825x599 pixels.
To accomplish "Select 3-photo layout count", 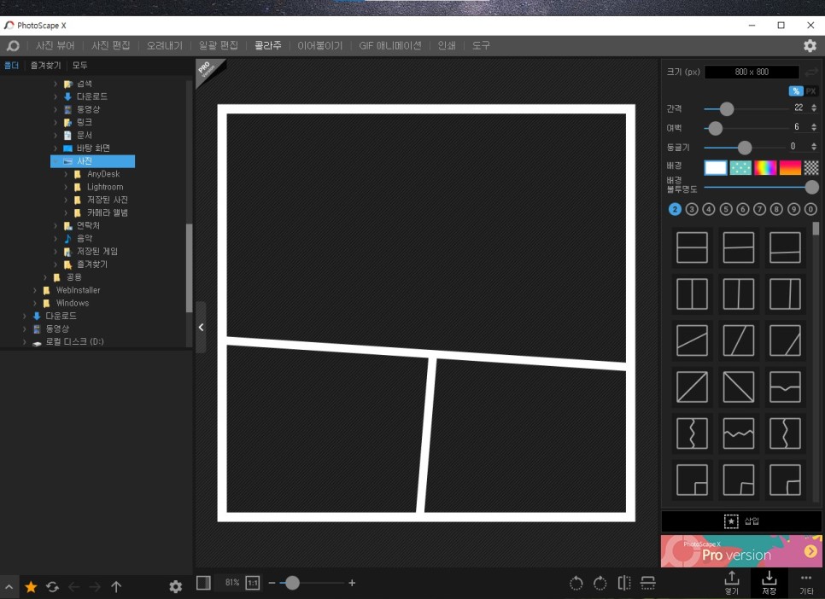I will (692, 209).
